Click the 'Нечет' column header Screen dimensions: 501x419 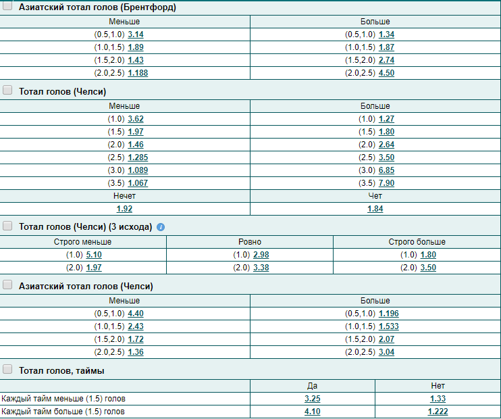(x=124, y=196)
